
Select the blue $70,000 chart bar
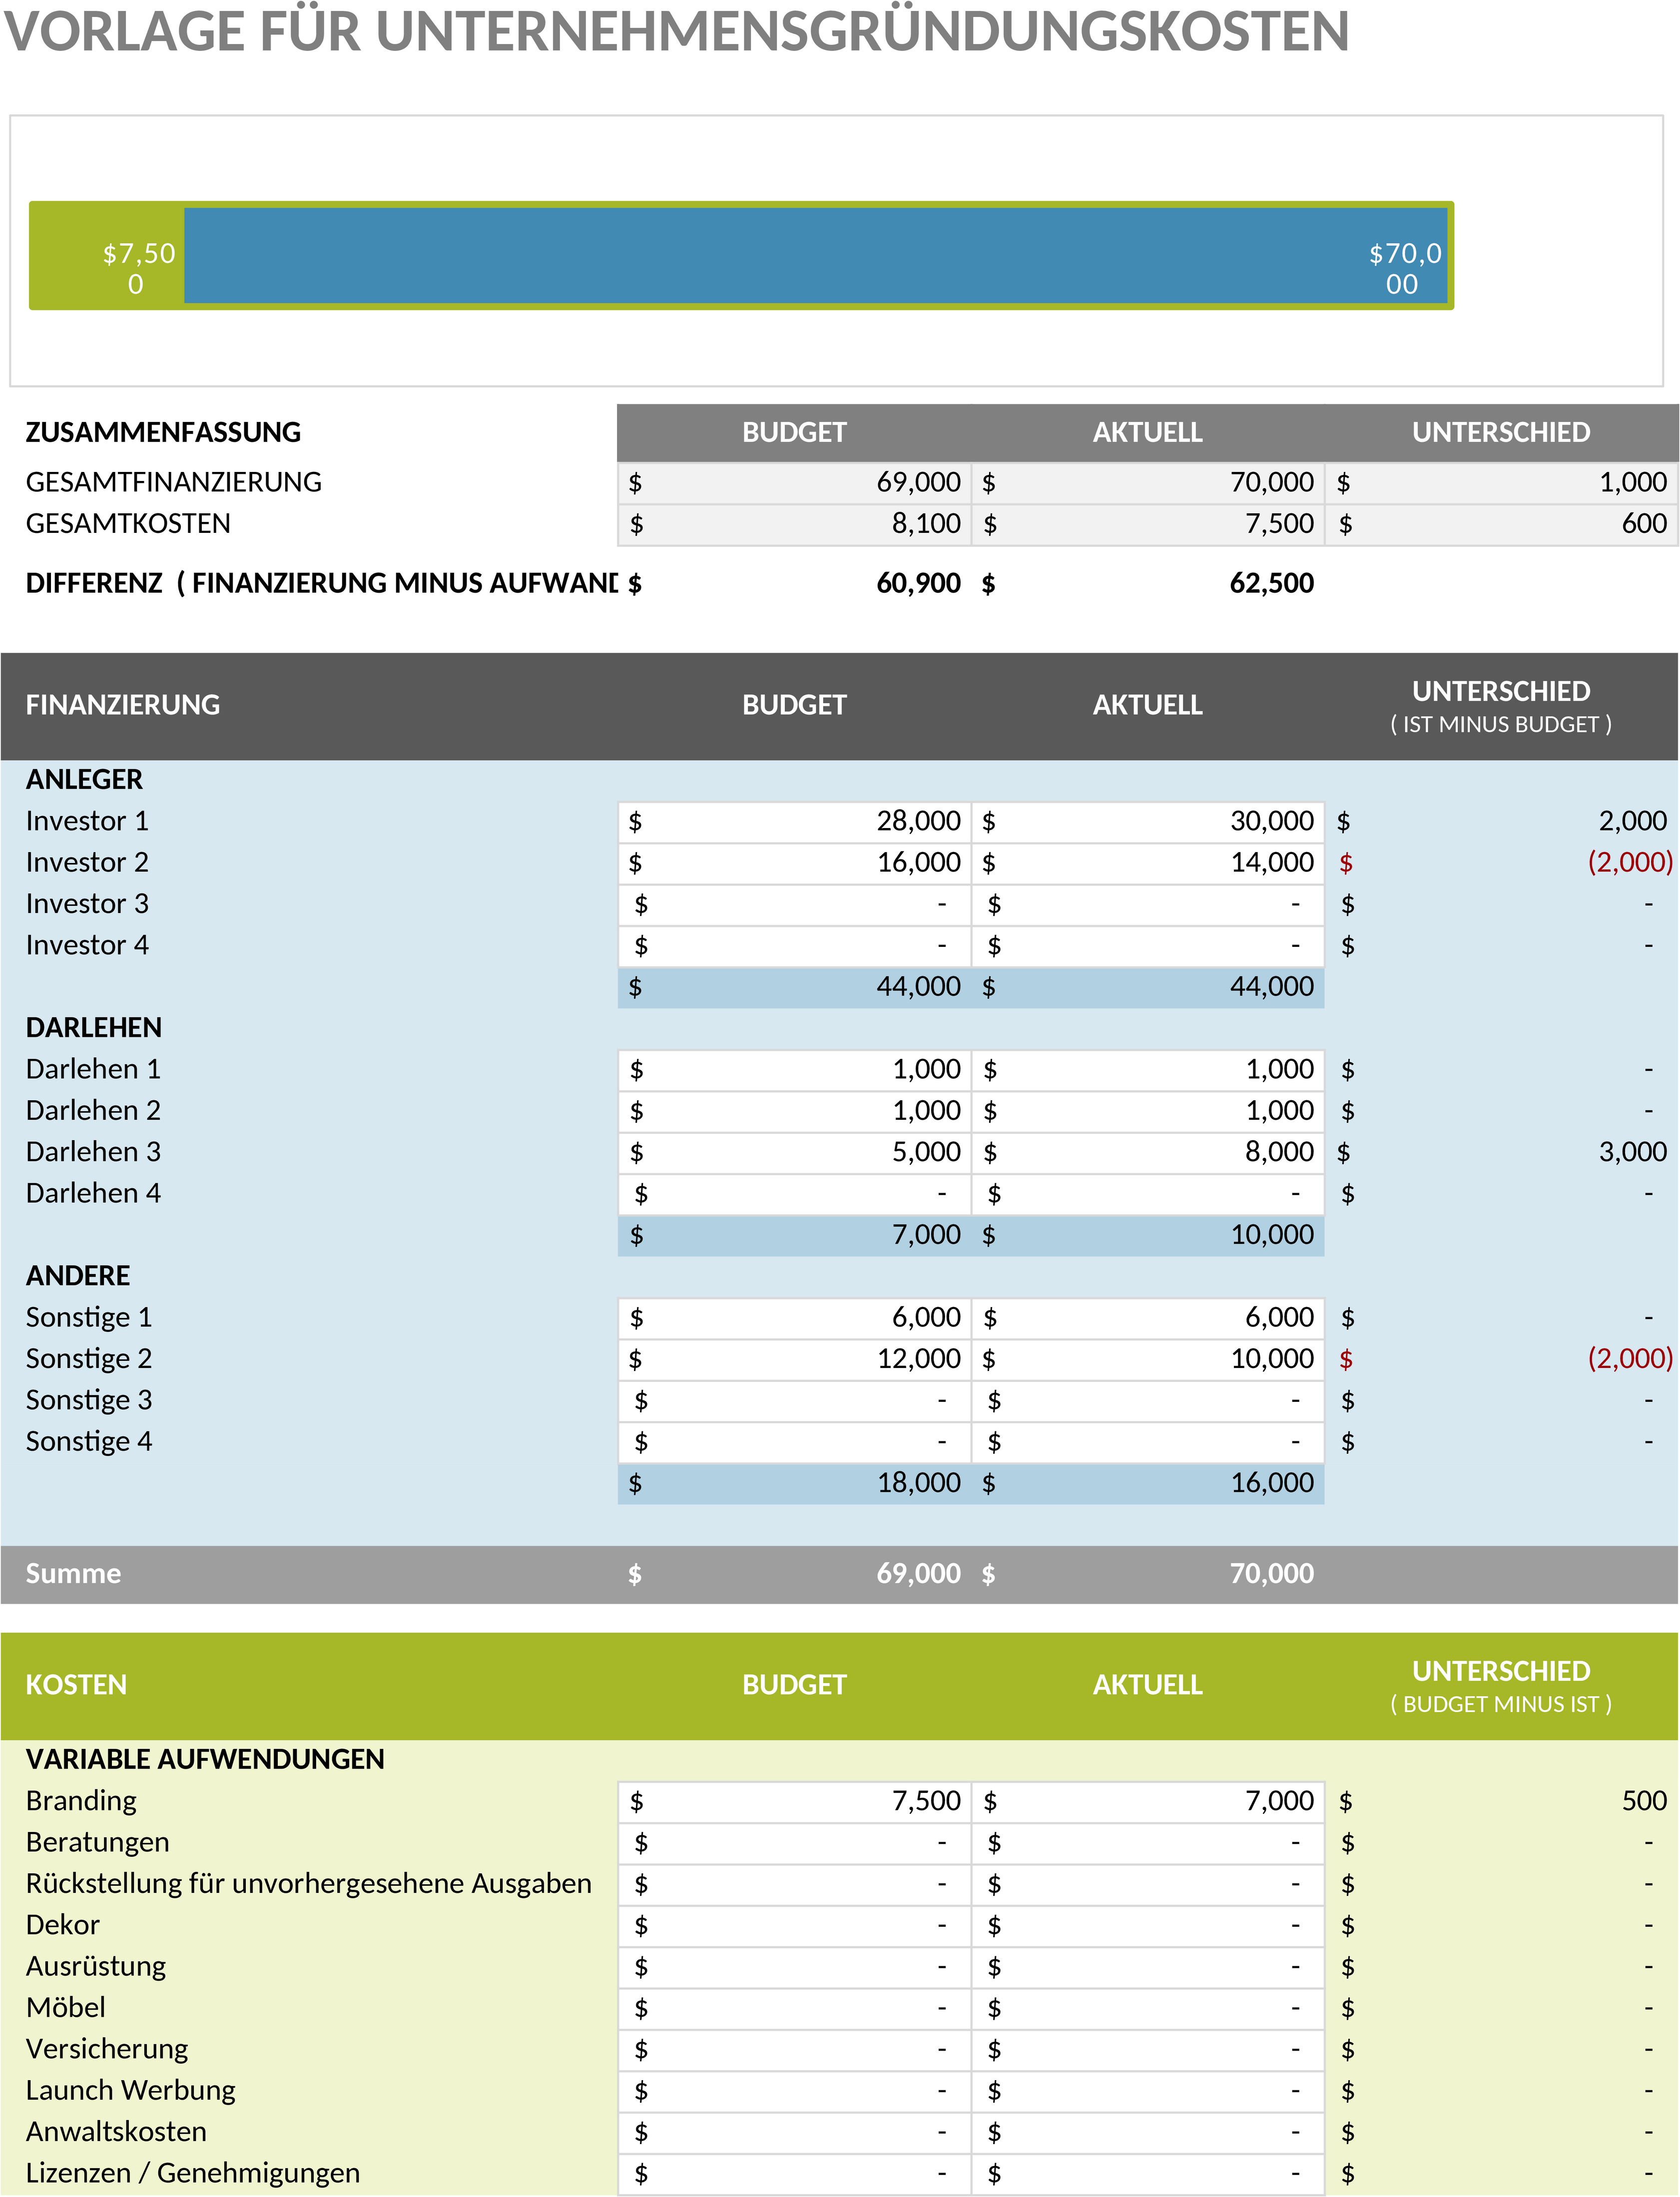click(x=816, y=256)
